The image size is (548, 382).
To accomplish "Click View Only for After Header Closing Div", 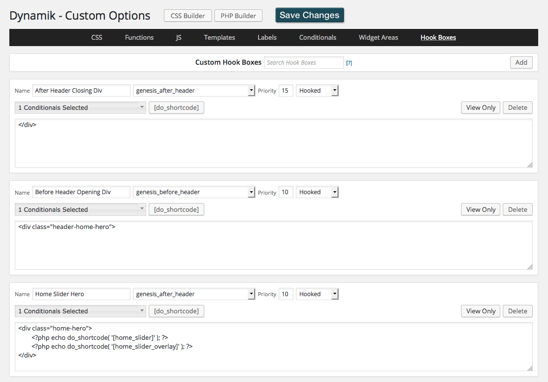I will click(x=481, y=107).
